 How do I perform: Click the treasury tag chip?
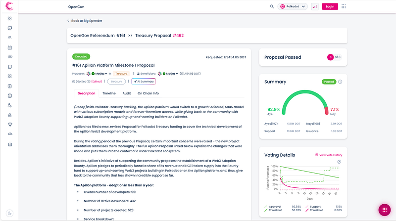pos(116,82)
